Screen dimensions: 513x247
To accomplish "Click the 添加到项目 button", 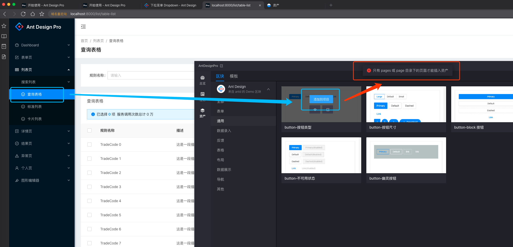I will (321, 99).
